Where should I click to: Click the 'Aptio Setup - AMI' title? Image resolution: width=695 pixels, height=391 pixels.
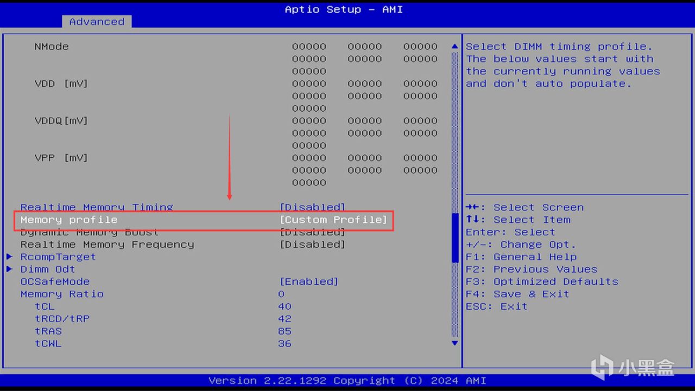344,10
